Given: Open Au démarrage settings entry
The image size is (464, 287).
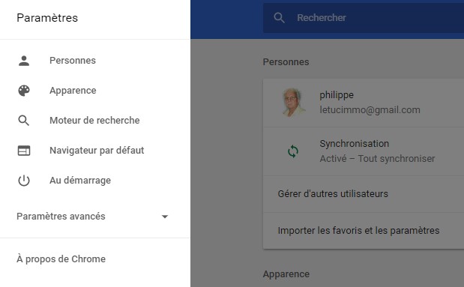Looking at the screenshot, I should click(80, 181).
